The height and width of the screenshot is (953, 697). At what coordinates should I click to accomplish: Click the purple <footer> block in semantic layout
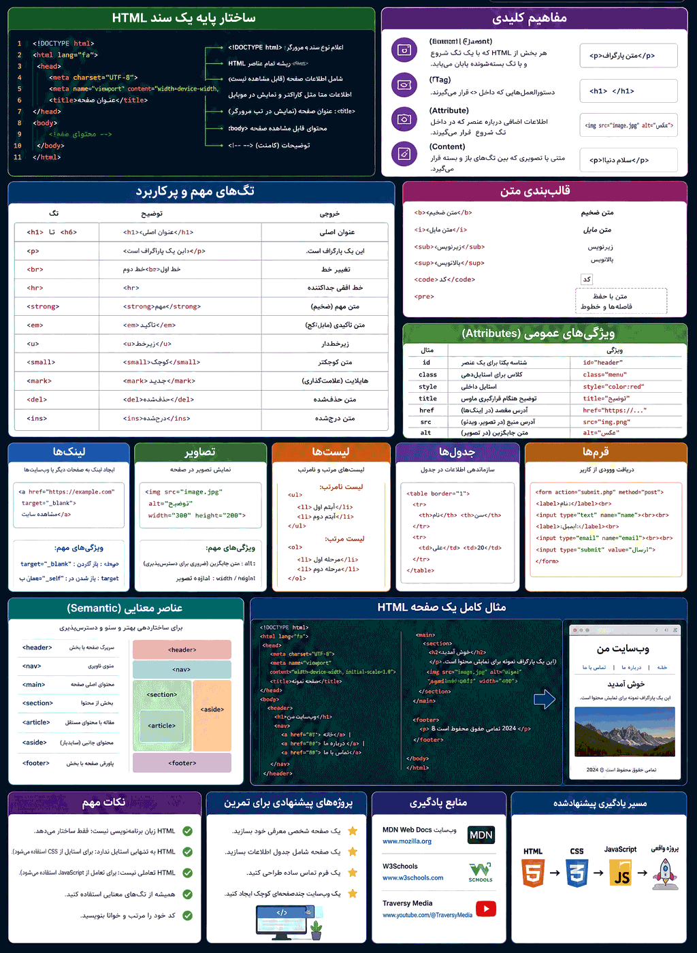pyautogui.click(x=182, y=762)
